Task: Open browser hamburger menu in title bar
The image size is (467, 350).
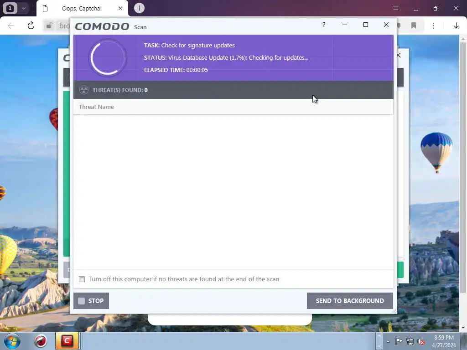Action: pos(396,8)
